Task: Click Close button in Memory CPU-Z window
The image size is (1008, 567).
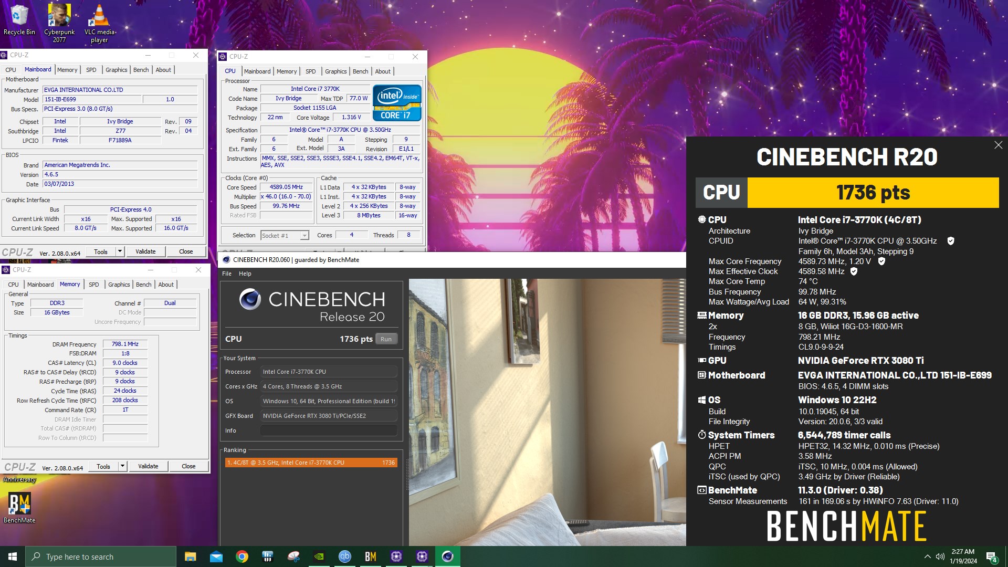Action: point(188,466)
